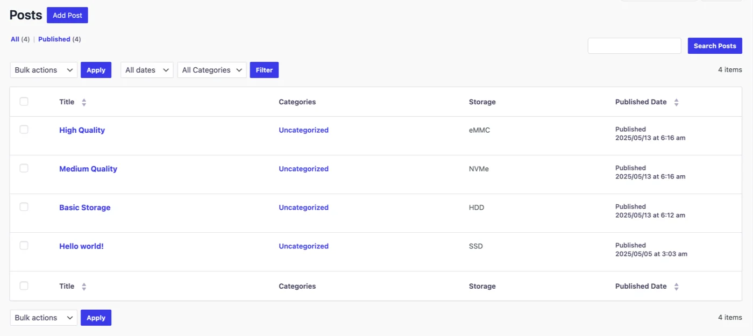Click inside the search posts input field
The height and width of the screenshot is (336, 753).
coord(634,46)
